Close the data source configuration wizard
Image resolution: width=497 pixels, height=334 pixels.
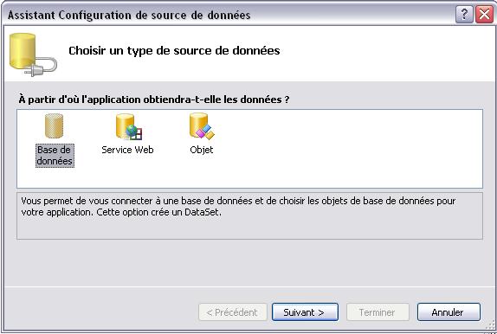tap(484, 15)
